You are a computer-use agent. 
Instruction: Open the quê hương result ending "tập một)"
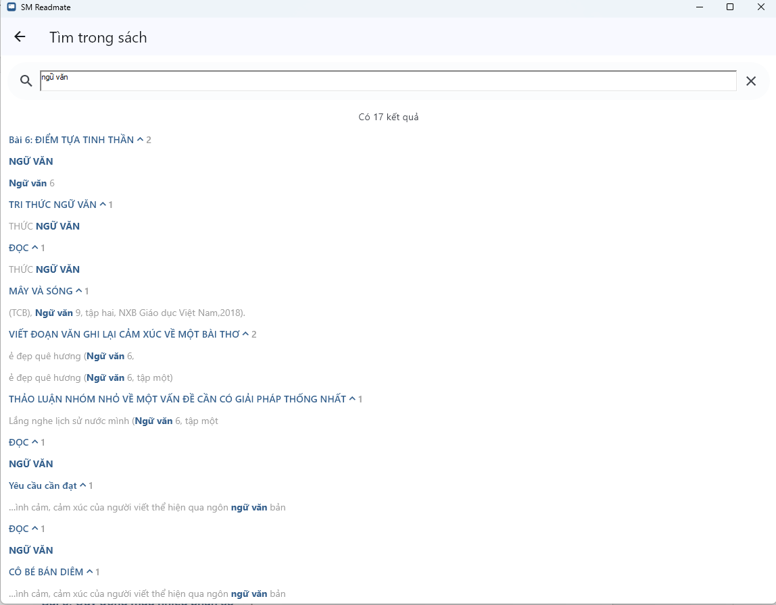click(91, 377)
